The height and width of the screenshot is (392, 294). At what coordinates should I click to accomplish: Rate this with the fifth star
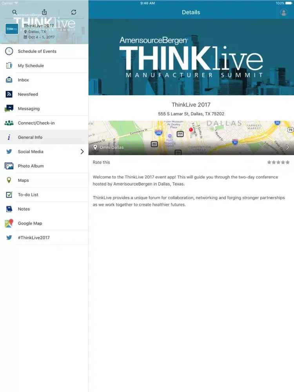[287, 162]
